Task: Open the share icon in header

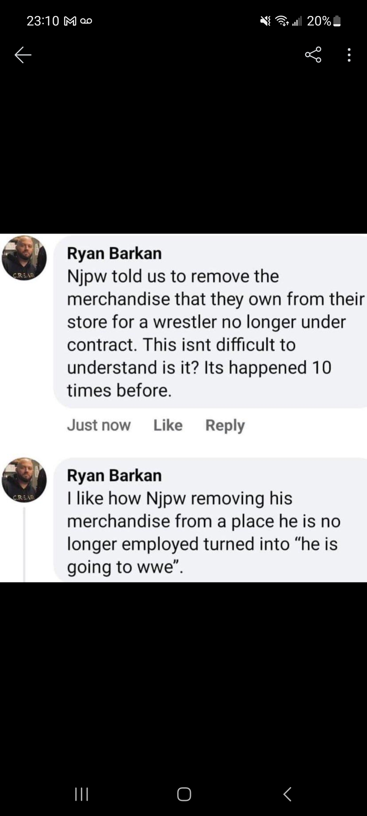Action: (313, 55)
